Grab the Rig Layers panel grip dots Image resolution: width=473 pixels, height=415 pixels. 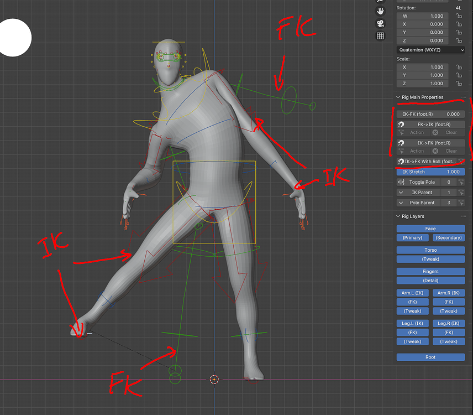pos(464,216)
